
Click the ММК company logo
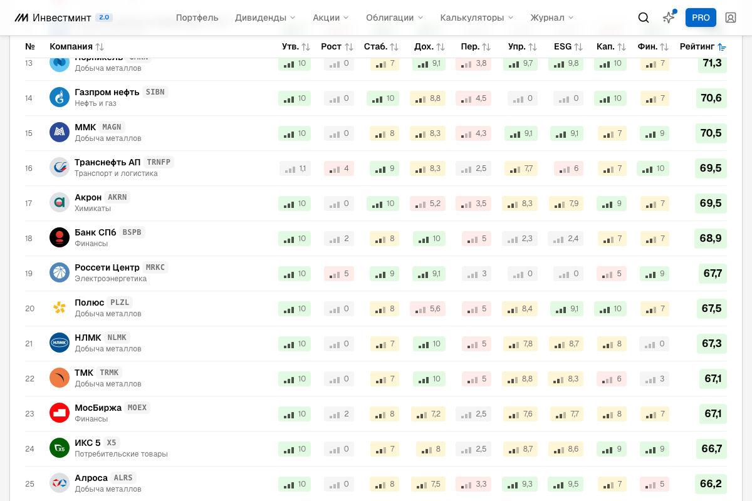tap(60, 132)
